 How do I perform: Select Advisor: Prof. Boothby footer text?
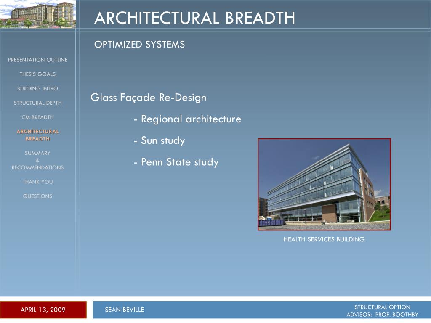[x=382, y=315]
